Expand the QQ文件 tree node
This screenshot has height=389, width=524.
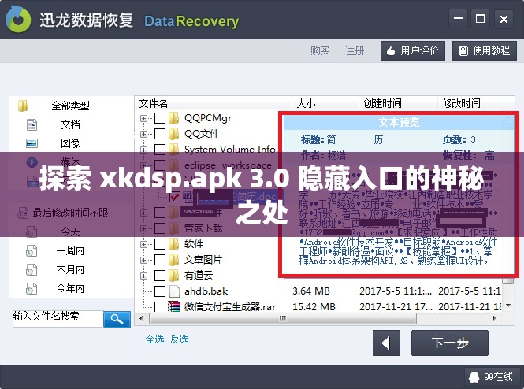(143, 134)
